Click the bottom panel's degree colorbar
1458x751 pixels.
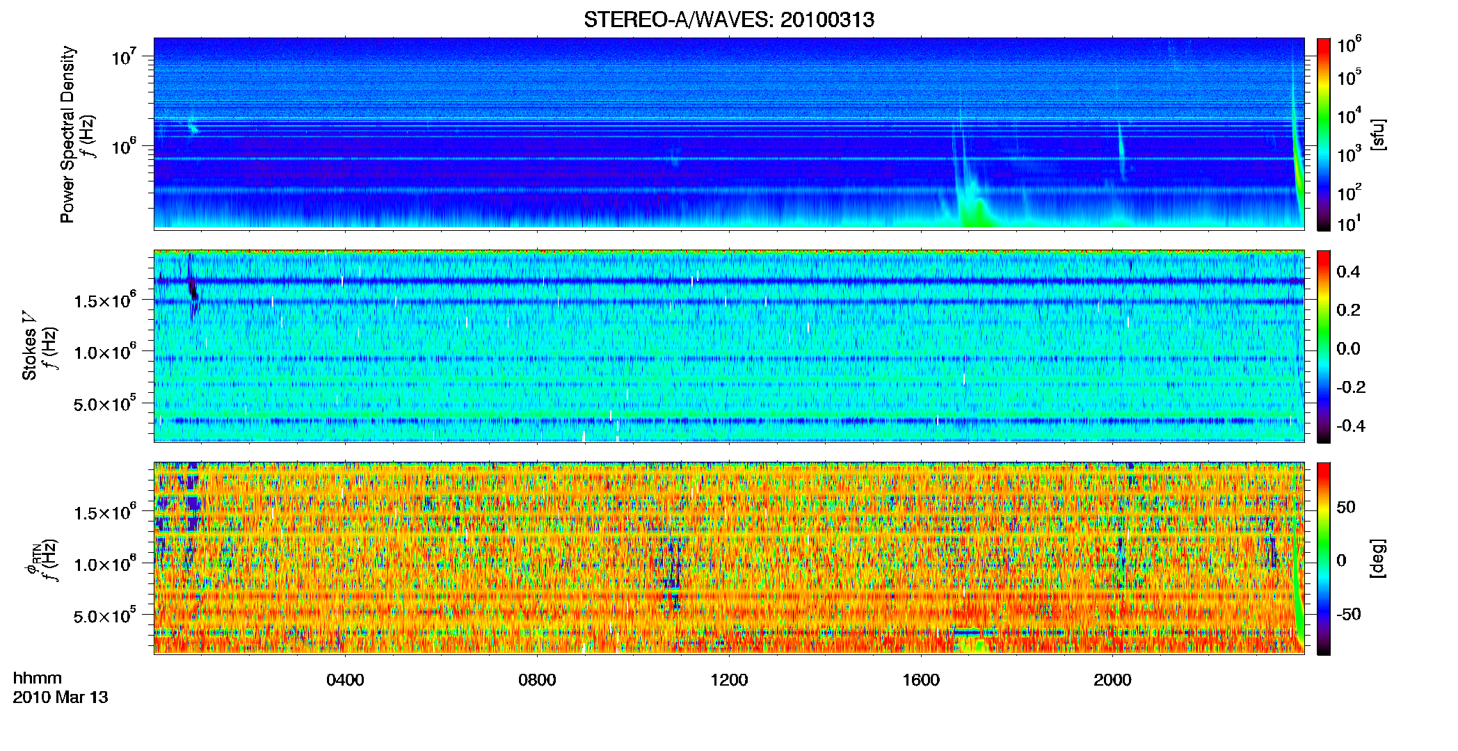[x=1323, y=558]
